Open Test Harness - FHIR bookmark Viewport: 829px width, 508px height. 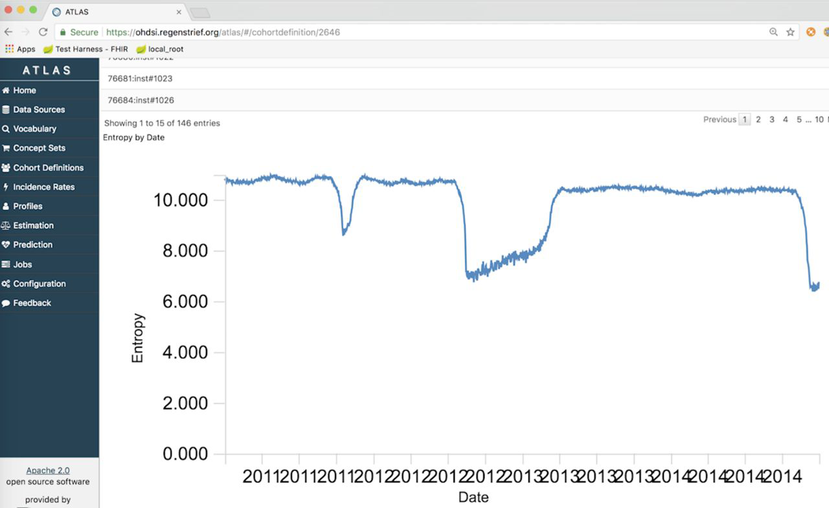click(x=85, y=49)
